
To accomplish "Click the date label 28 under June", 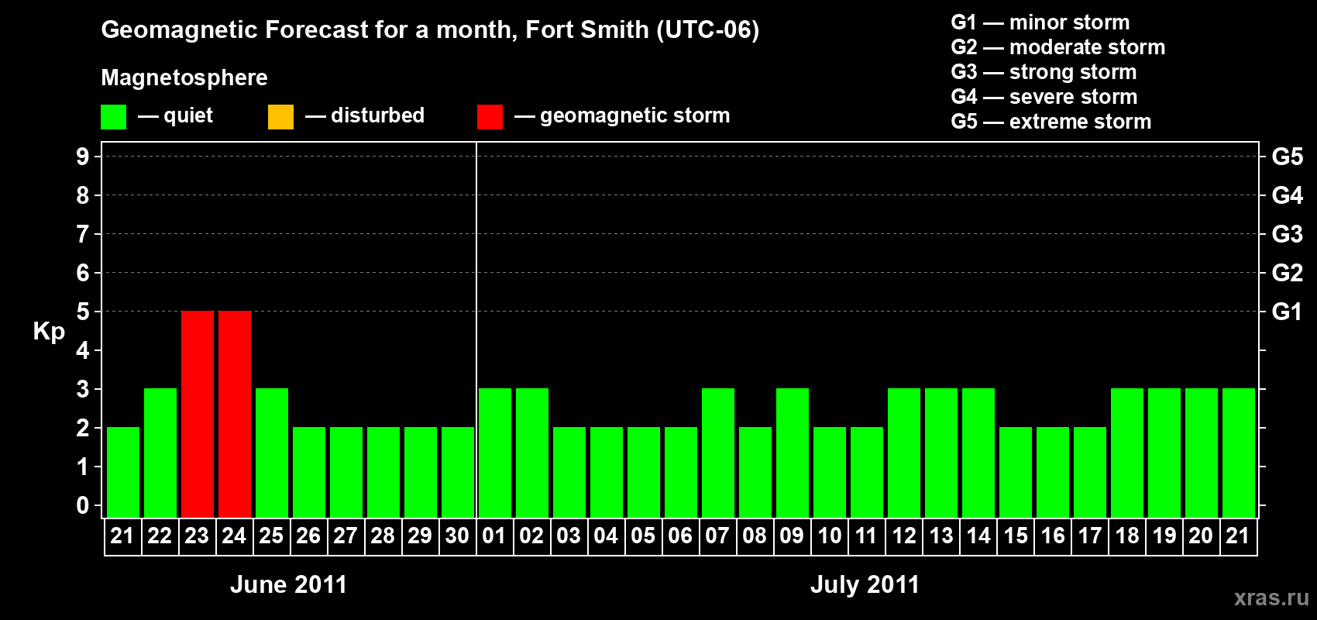I will (x=383, y=536).
